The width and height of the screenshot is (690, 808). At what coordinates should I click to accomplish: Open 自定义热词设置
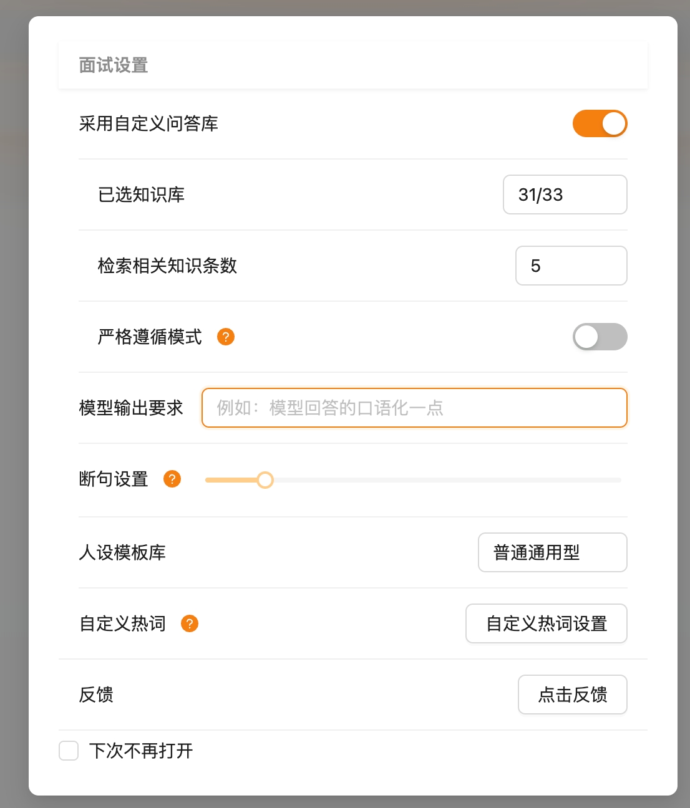point(546,623)
